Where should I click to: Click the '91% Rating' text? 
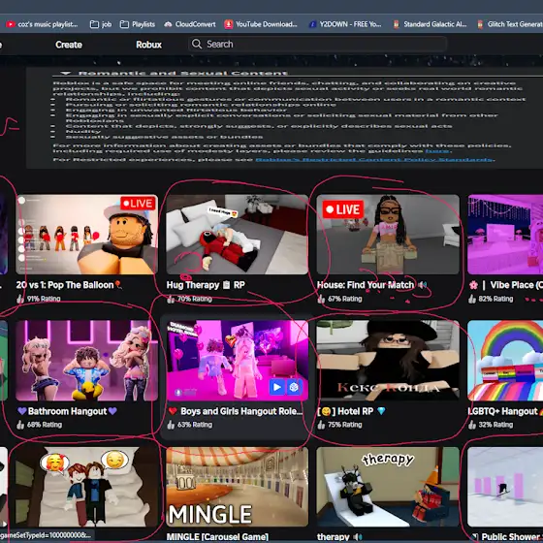(x=44, y=299)
